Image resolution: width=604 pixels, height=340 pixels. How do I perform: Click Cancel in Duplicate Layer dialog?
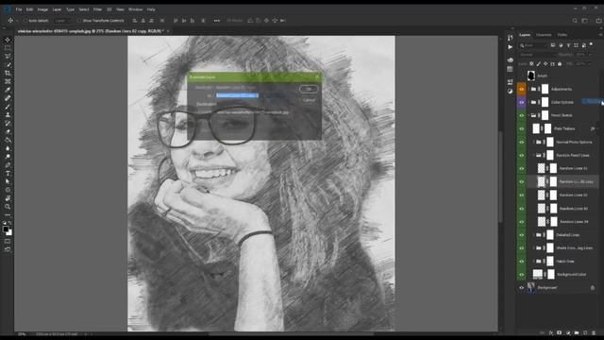(309, 100)
